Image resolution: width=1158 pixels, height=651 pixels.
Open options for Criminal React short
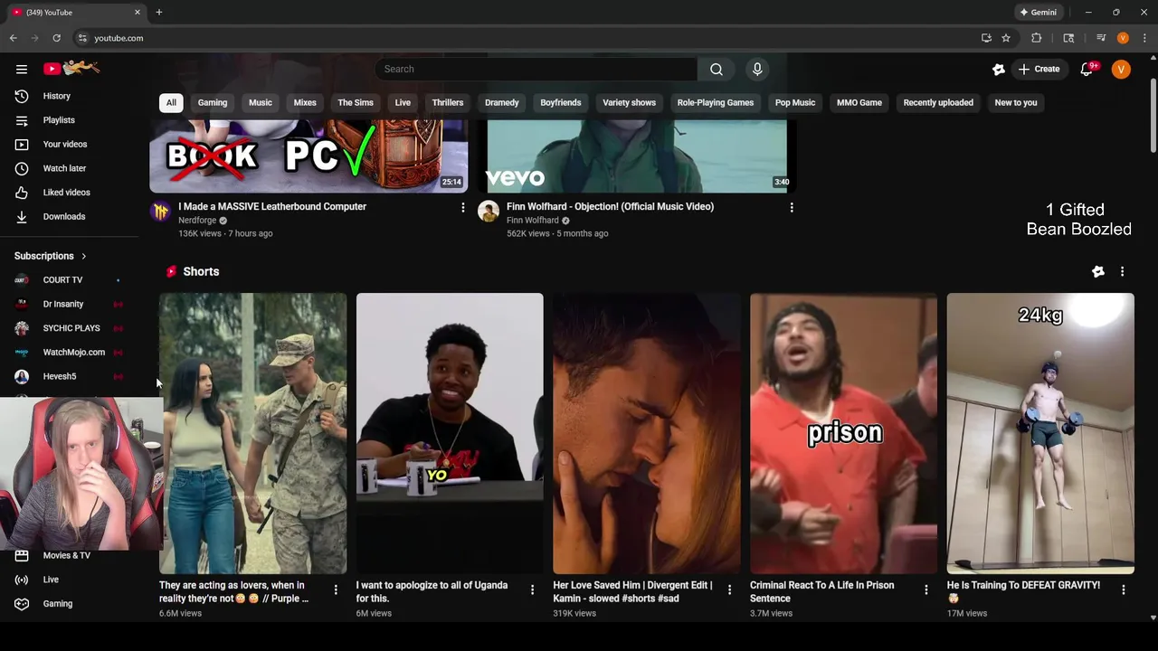pos(925,590)
